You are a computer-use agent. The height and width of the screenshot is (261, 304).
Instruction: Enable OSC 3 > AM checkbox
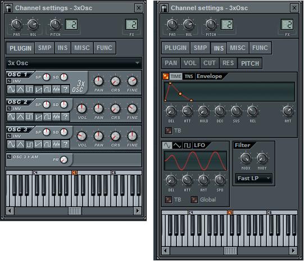9,157
